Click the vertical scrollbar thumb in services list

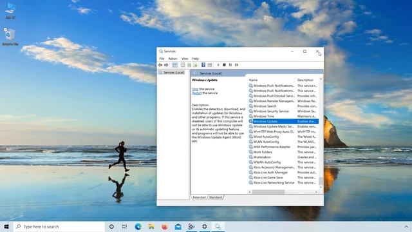tap(321, 181)
